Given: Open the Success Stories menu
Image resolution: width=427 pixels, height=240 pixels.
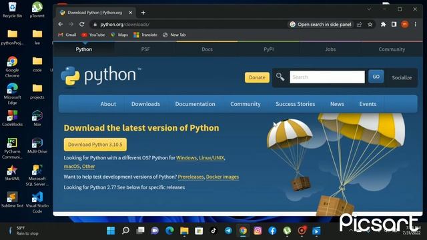Looking at the screenshot, I should 295,104.
